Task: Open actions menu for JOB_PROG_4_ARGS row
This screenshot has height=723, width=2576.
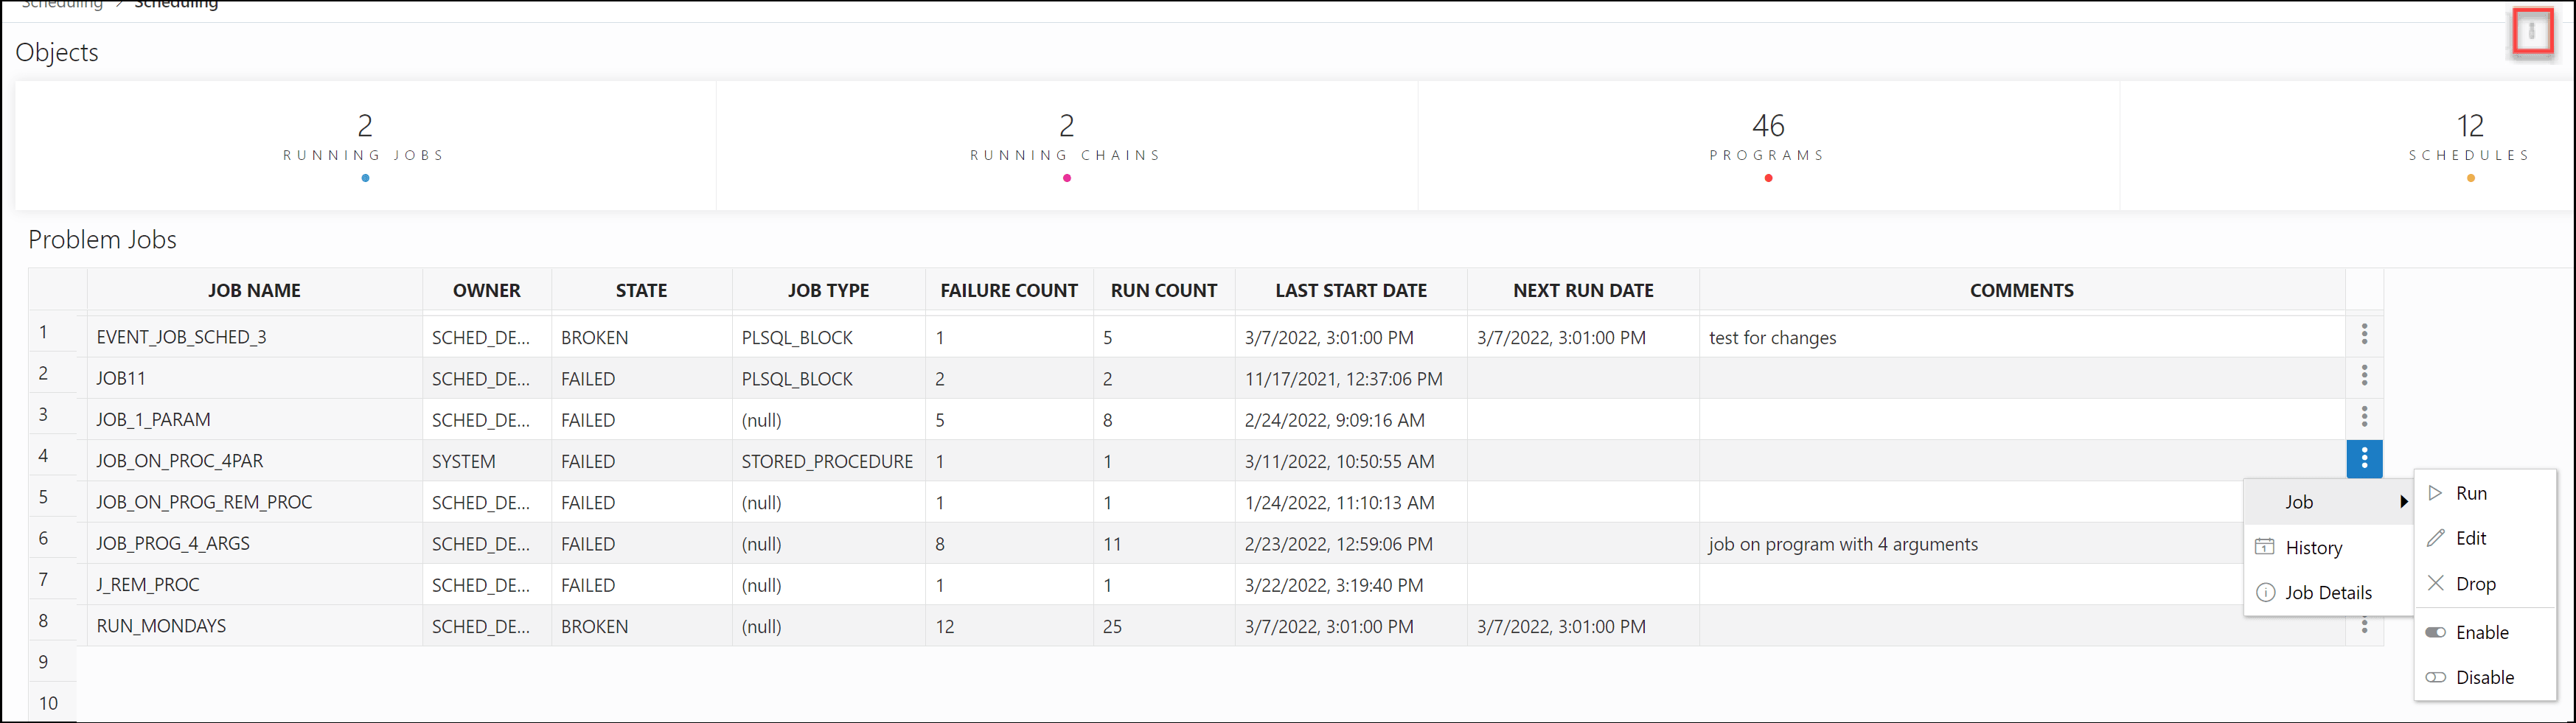Action: [2364, 542]
